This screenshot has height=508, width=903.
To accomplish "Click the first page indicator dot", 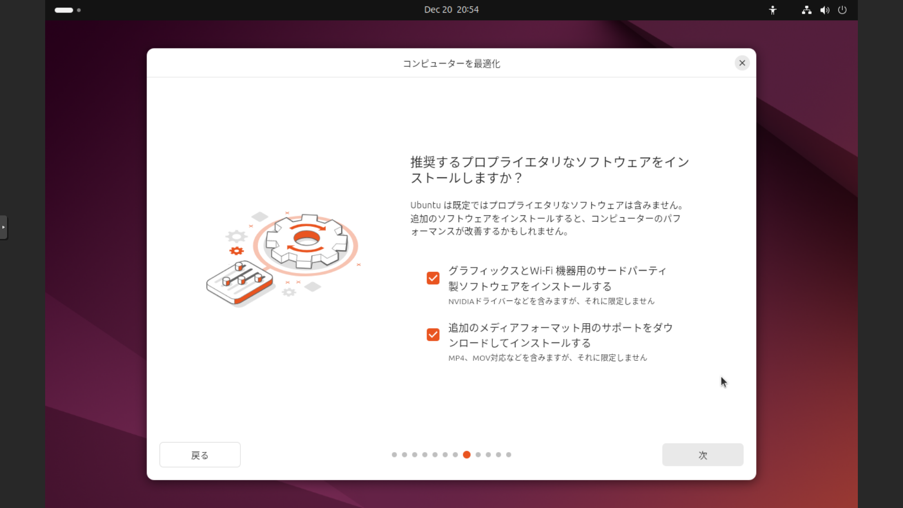I will pyautogui.click(x=394, y=455).
